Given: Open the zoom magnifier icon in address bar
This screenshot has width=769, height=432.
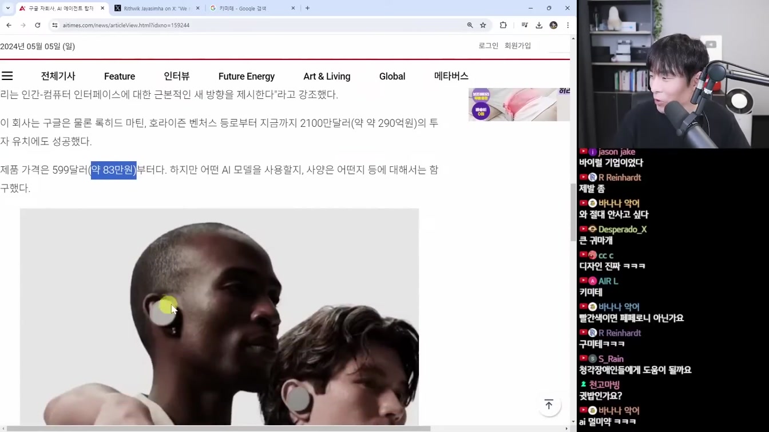Looking at the screenshot, I should 470,25.
